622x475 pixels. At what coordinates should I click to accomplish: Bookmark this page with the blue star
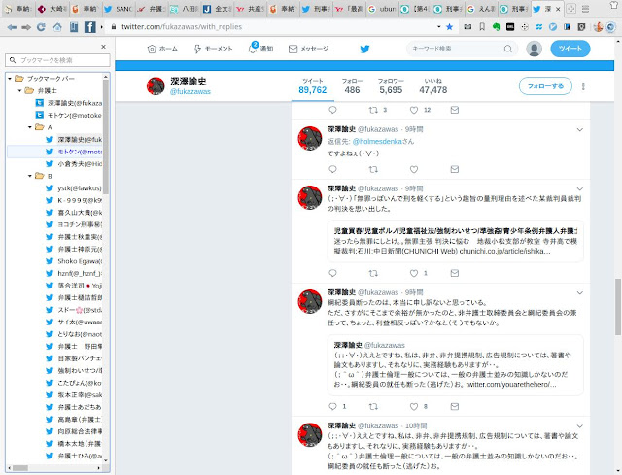point(449,27)
